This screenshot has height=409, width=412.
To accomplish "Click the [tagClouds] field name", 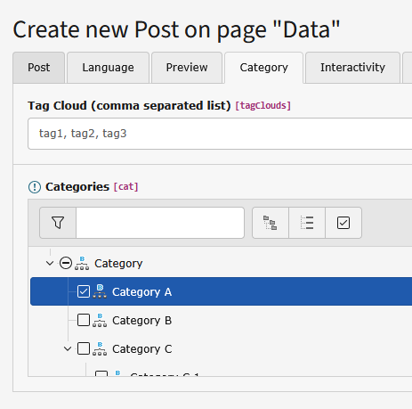I will pyautogui.click(x=263, y=106).
